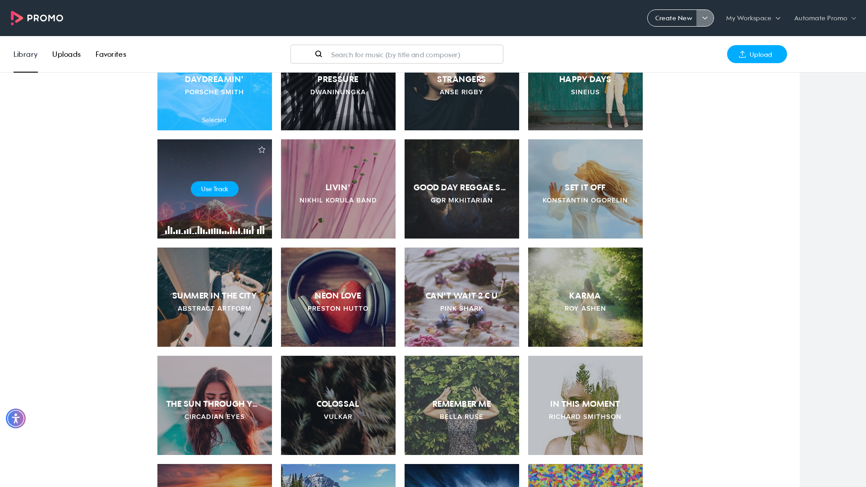Select the Daydreamin' track by Porsche Smith

[x=215, y=101]
